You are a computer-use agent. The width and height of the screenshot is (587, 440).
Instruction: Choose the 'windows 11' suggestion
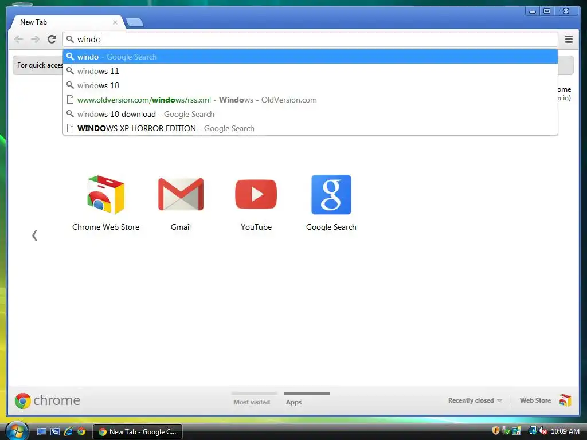coord(310,71)
